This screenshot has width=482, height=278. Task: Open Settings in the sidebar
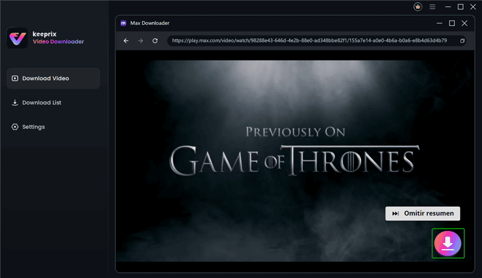point(53,127)
